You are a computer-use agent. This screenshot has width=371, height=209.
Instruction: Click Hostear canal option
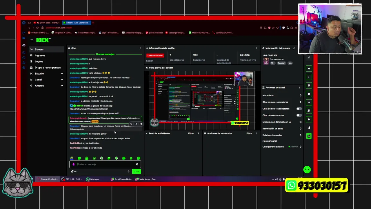270,141
